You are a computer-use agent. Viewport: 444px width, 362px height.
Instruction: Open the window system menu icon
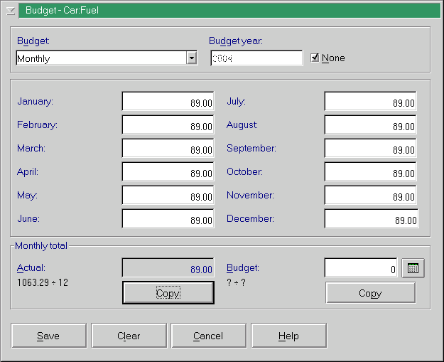[x=10, y=11]
